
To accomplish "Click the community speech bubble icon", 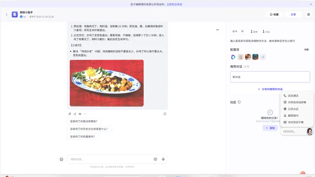I will (270, 112).
